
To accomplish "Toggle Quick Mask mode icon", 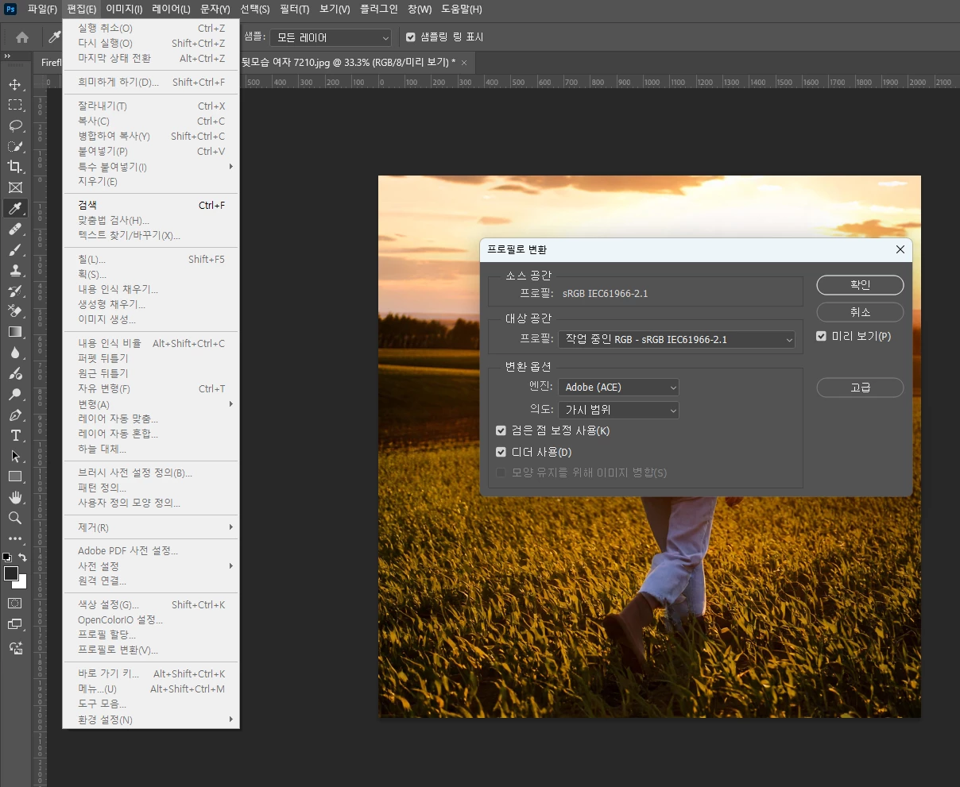I will pos(15,604).
